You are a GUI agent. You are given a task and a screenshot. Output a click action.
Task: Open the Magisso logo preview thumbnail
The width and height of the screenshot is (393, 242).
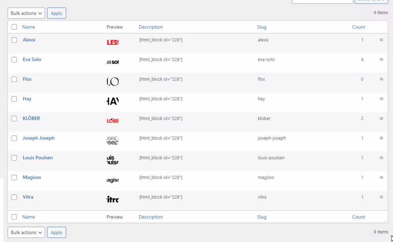pos(112,180)
